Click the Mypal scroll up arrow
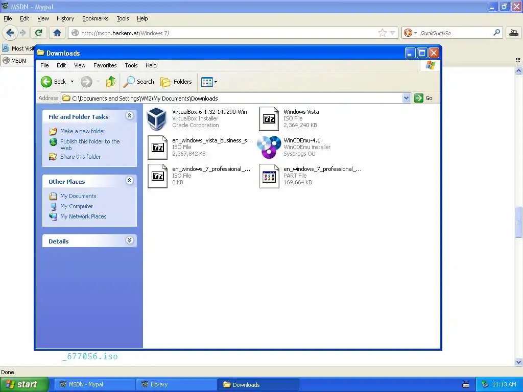Screen dimensions: 523x392 tap(518, 70)
